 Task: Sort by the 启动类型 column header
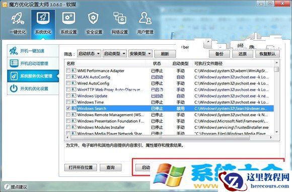click(x=180, y=63)
